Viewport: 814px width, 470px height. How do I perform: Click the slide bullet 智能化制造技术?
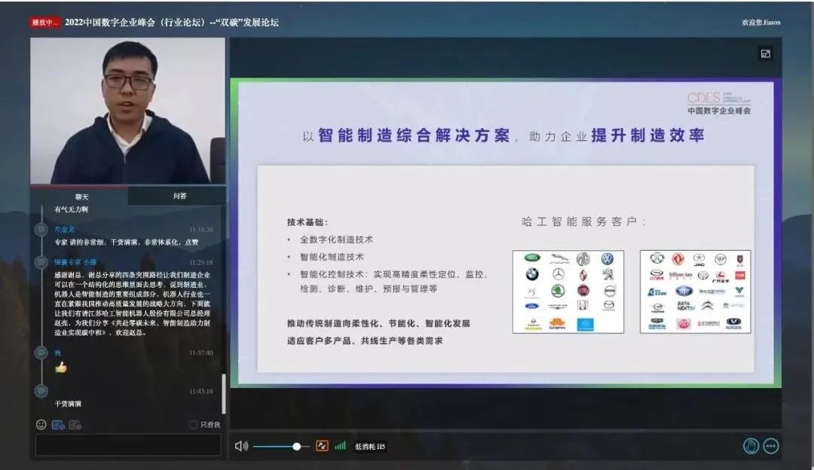point(332,257)
